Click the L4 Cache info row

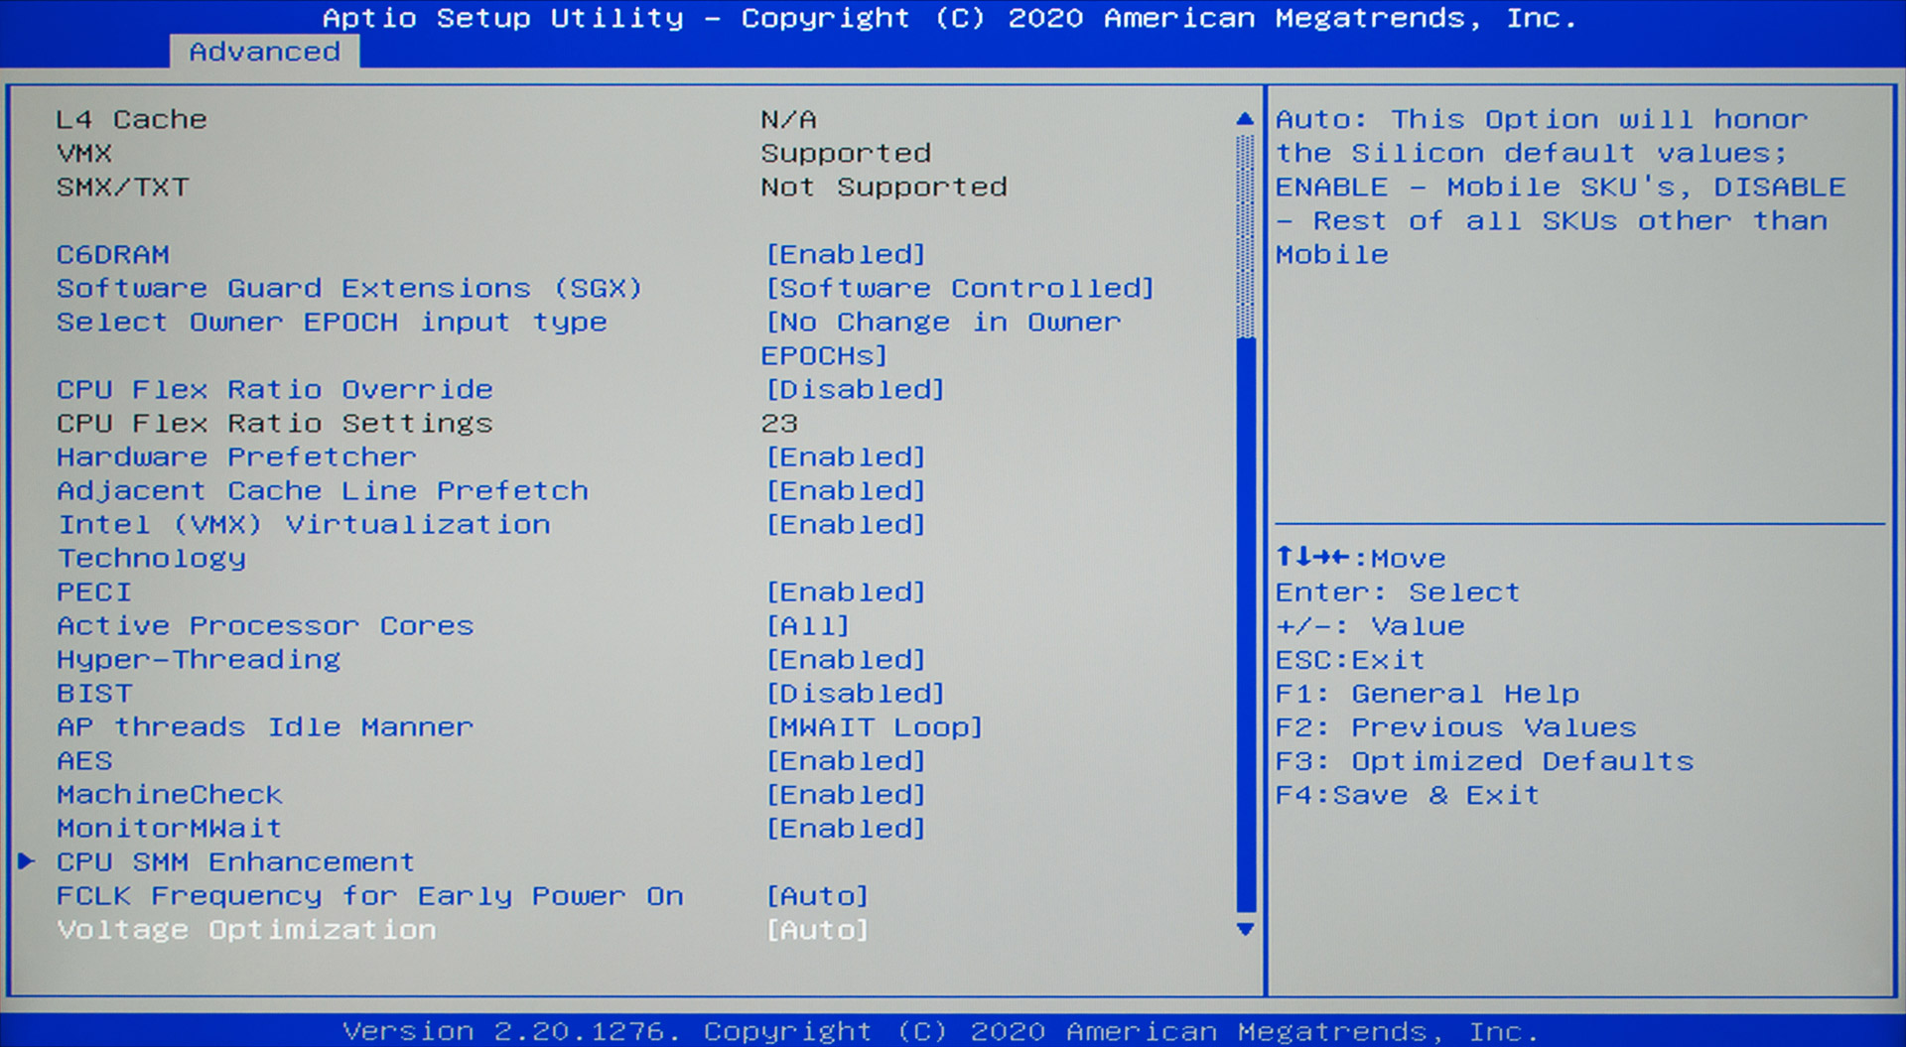(437, 120)
